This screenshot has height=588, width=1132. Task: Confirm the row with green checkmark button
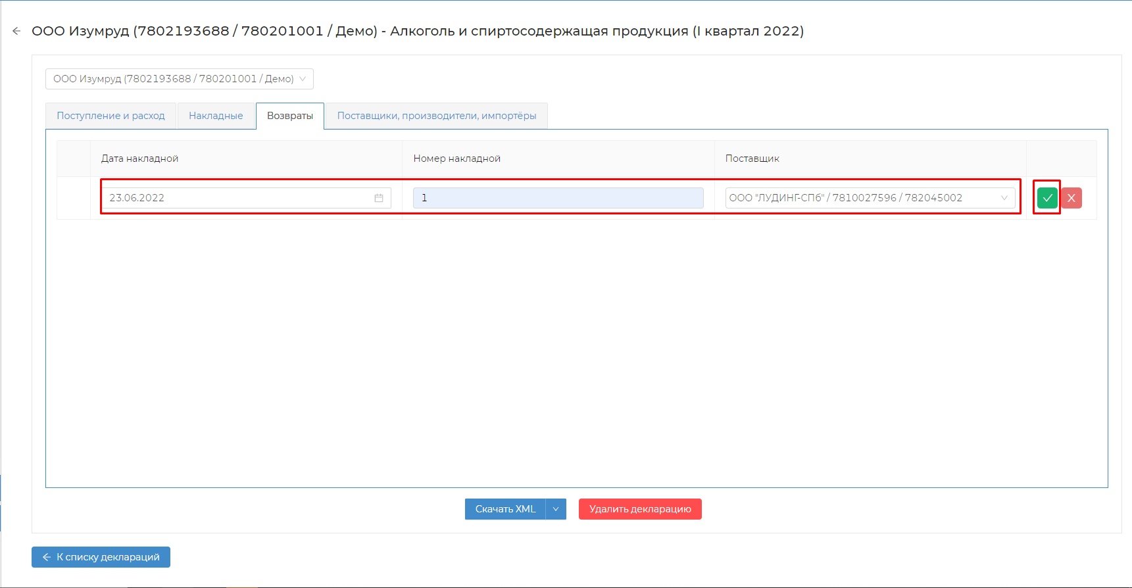tap(1047, 198)
